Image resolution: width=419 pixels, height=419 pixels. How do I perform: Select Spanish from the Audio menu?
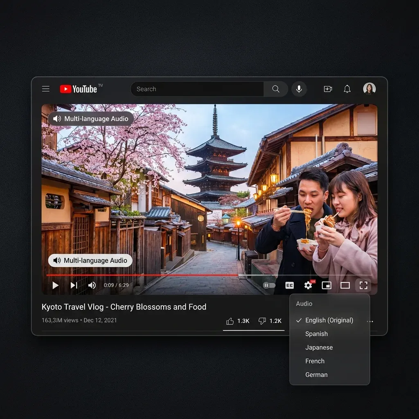click(316, 333)
